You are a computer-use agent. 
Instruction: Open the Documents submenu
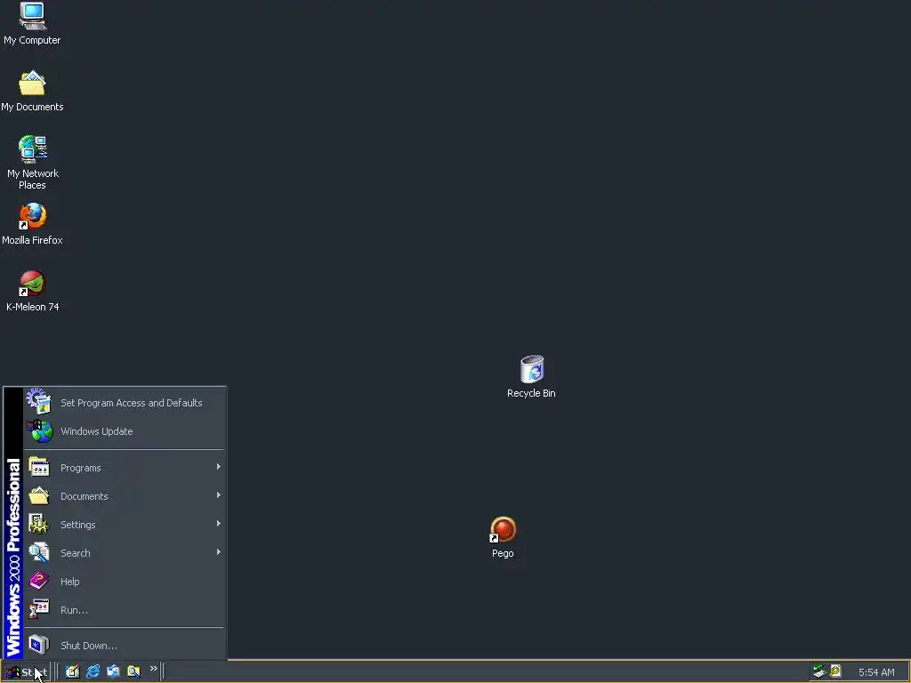pyautogui.click(x=124, y=496)
